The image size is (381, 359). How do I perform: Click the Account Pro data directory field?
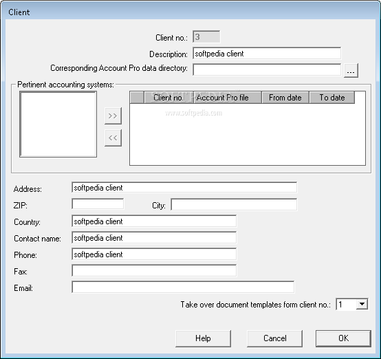[267, 69]
